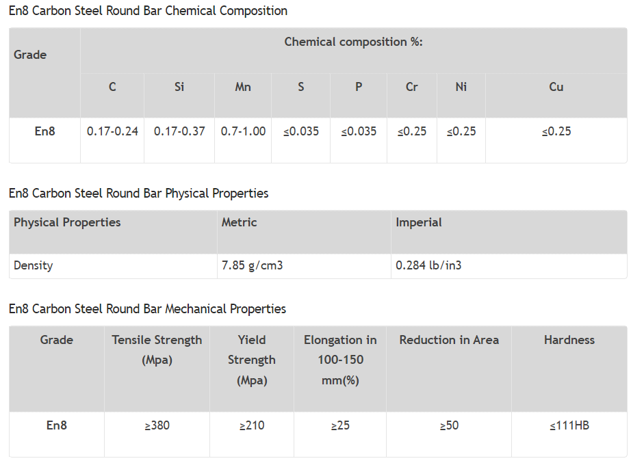The height and width of the screenshot is (463, 631).
Task: Click the 0.284 lb/in3 imperial value
Action: 428,265
